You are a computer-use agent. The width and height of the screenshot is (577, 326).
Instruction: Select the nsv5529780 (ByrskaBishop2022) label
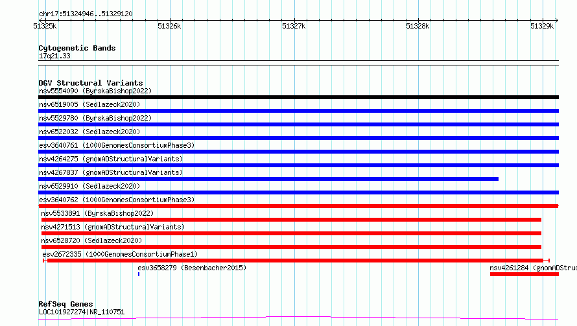point(95,118)
